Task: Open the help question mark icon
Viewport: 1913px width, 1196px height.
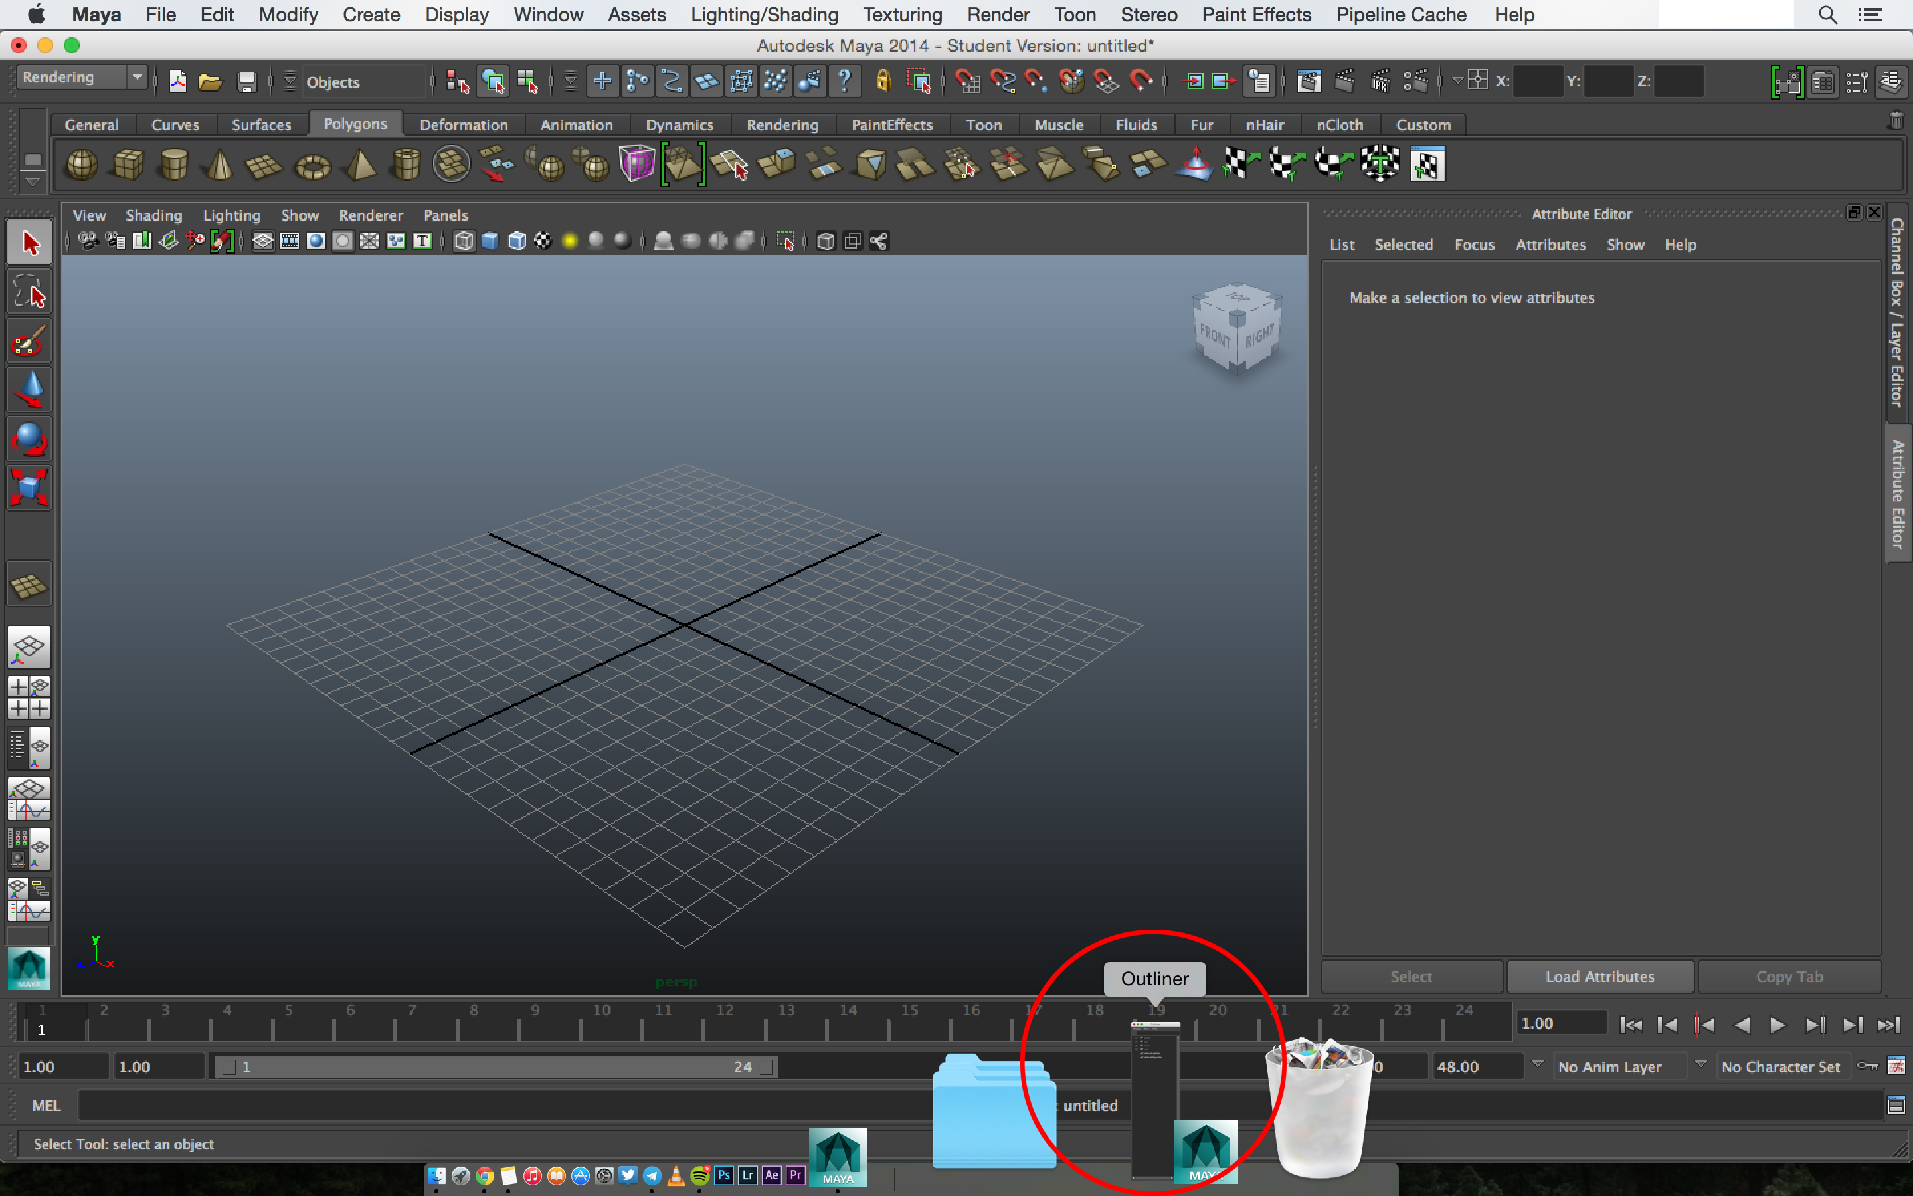Action: point(844,80)
